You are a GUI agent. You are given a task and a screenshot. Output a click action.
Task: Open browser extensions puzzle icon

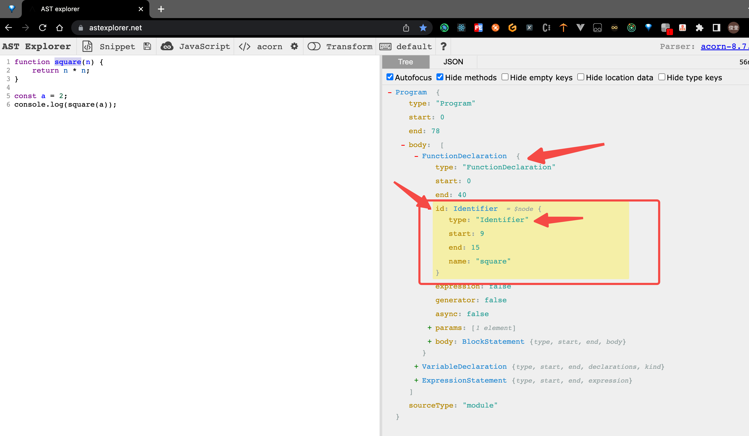(x=699, y=28)
